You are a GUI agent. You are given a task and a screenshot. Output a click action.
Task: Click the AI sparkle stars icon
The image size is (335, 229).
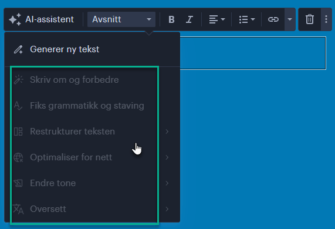coord(15,19)
